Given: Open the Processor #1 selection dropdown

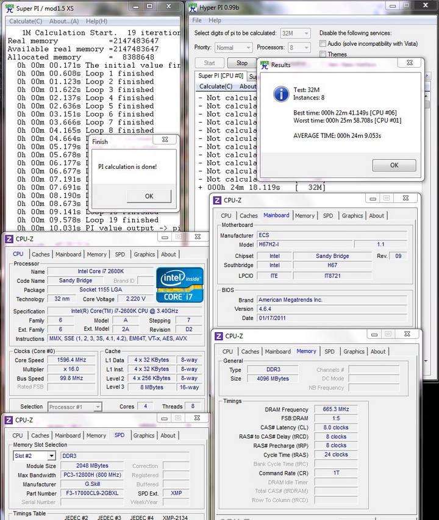Looking at the screenshot, I should click(x=75, y=407).
